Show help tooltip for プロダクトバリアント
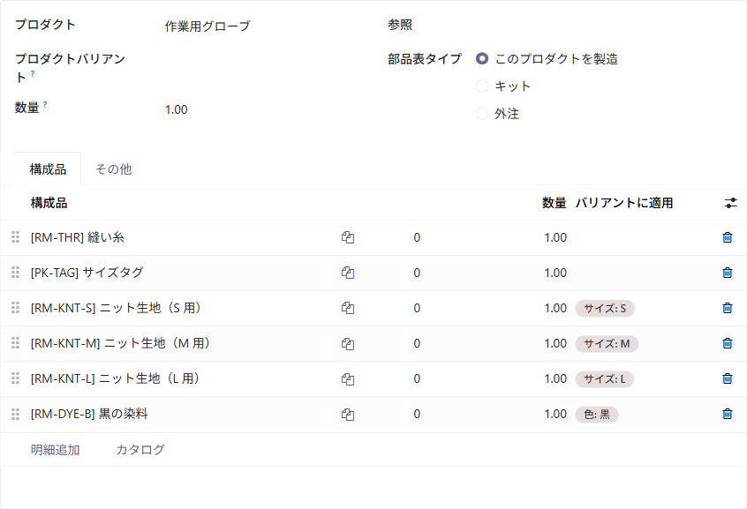Image resolution: width=747 pixels, height=509 pixels. coord(33,74)
